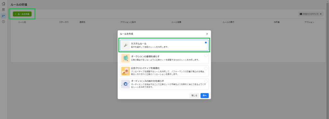Select the オークションの重複を減らす radio button
This screenshot has height=119, width=329.
click(x=206, y=55)
